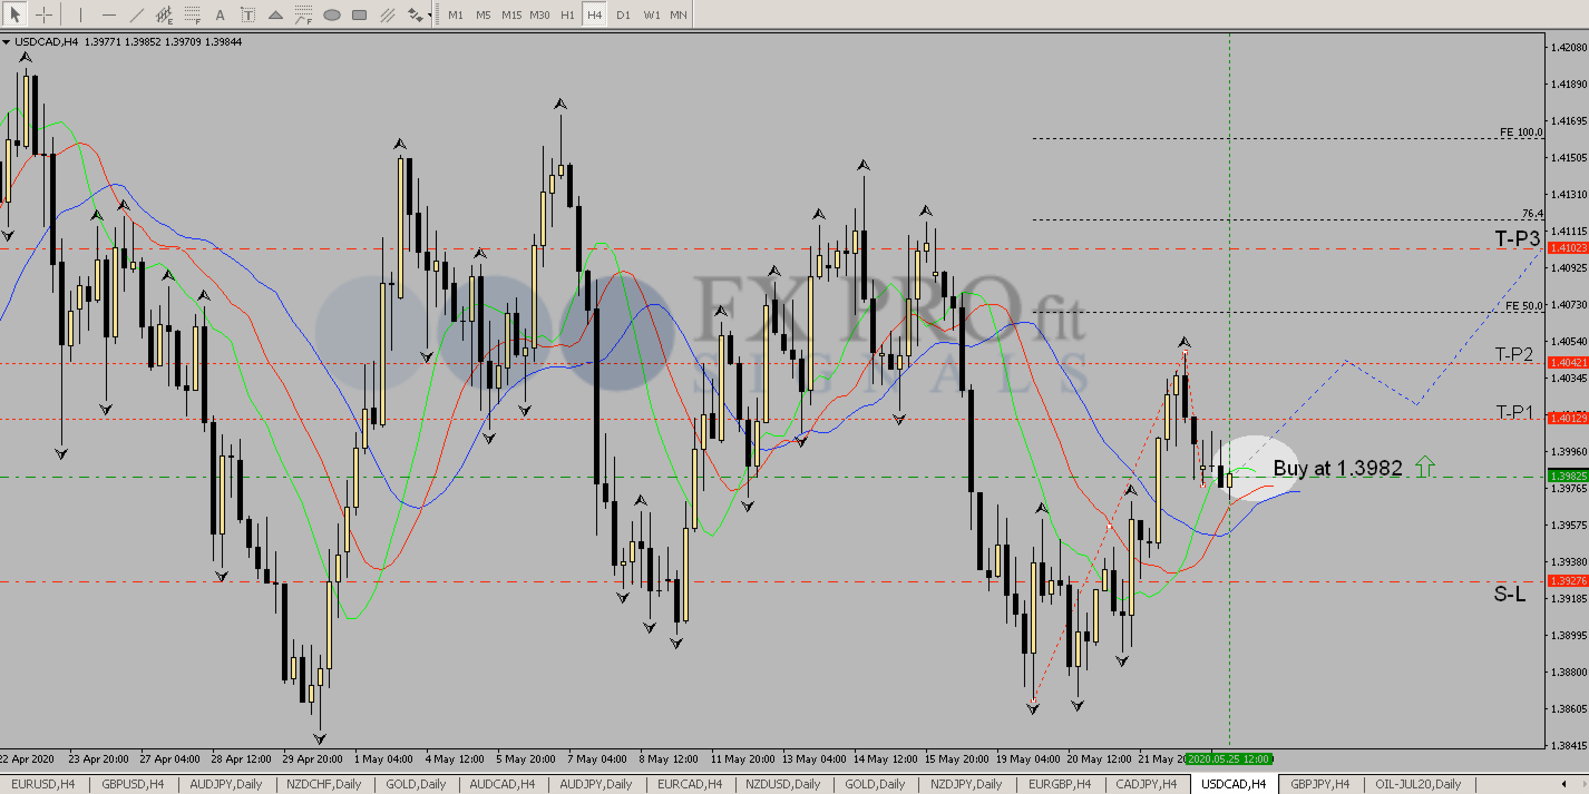The image size is (1589, 794).
Task: Click the Buy at 1.3982 label
Action: pos(1337,468)
